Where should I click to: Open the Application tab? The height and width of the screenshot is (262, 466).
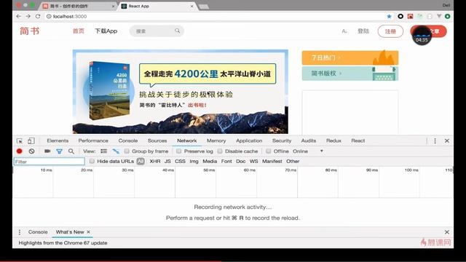point(249,140)
